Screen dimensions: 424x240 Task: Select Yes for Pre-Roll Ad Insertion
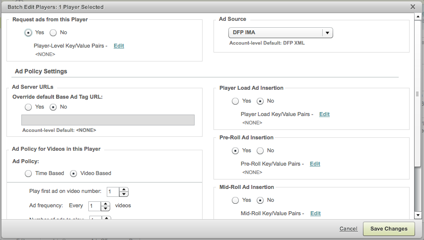tap(235, 151)
